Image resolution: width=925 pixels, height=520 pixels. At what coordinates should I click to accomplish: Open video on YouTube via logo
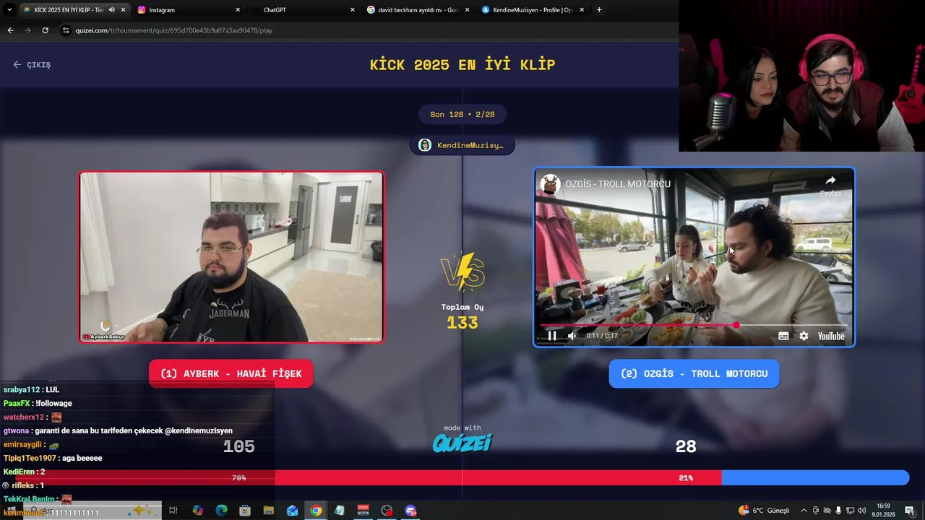pos(831,336)
